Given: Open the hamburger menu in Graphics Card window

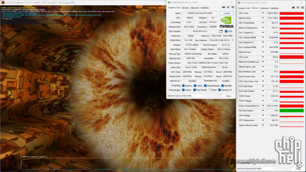Looking at the screenshot, I should (232, 7).
